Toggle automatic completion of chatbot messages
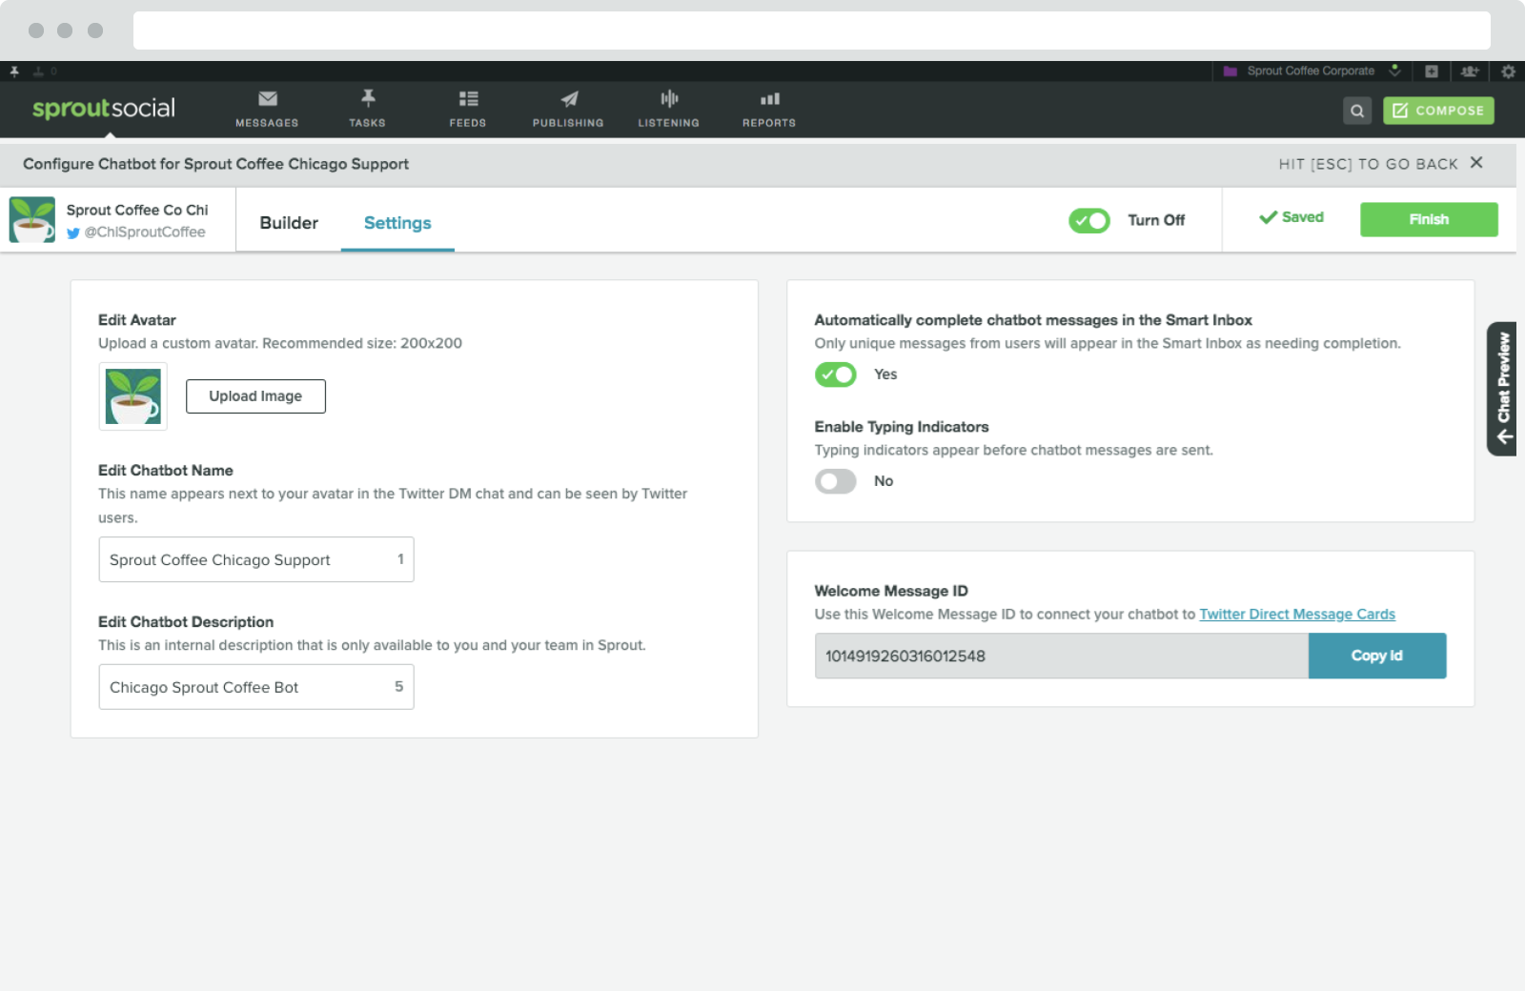1525x991 pixels. pos(836,374)
